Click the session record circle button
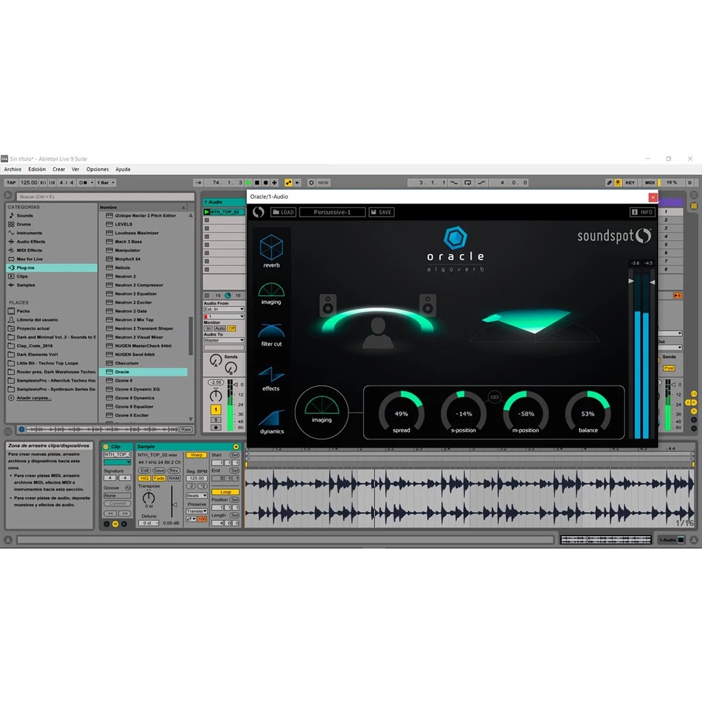Screen dimensions: 702x702 pos(312,182)
